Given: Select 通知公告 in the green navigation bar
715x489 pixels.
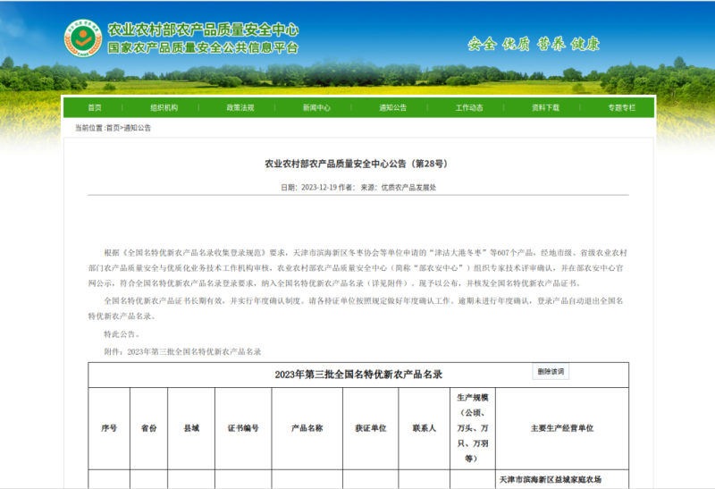Looking at the screenshot, I should (x=392, y=107).
